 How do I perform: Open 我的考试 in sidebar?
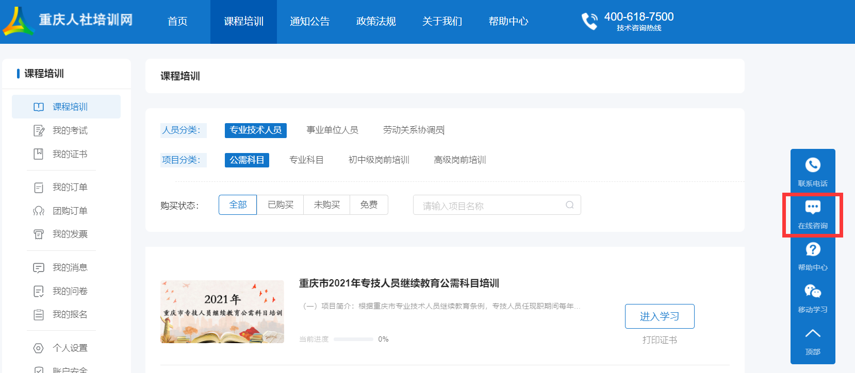coord(70,130)
